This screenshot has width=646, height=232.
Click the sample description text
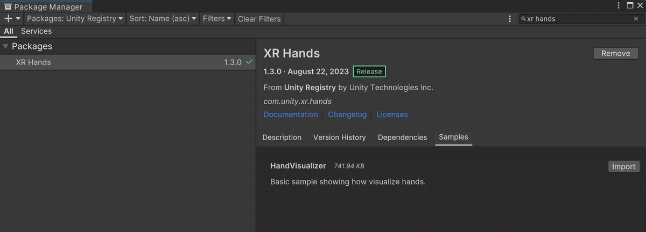pyautogui.click(x=348, y=182)
